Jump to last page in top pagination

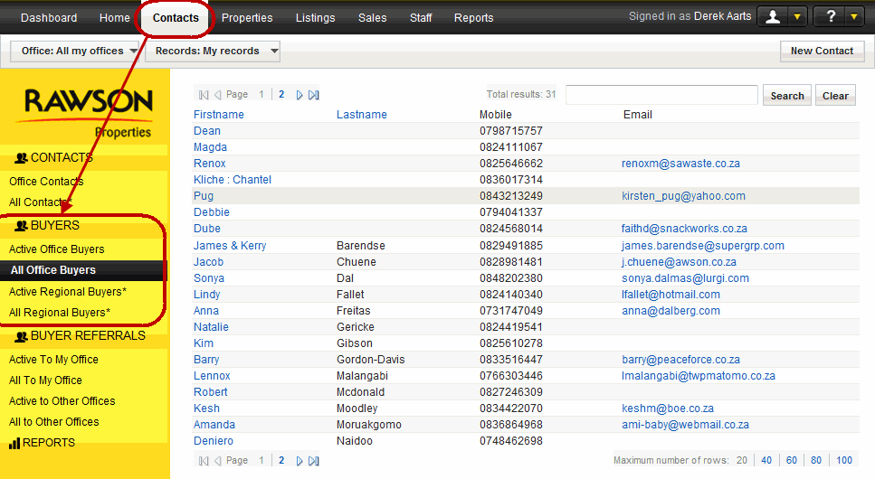[313, 95]
